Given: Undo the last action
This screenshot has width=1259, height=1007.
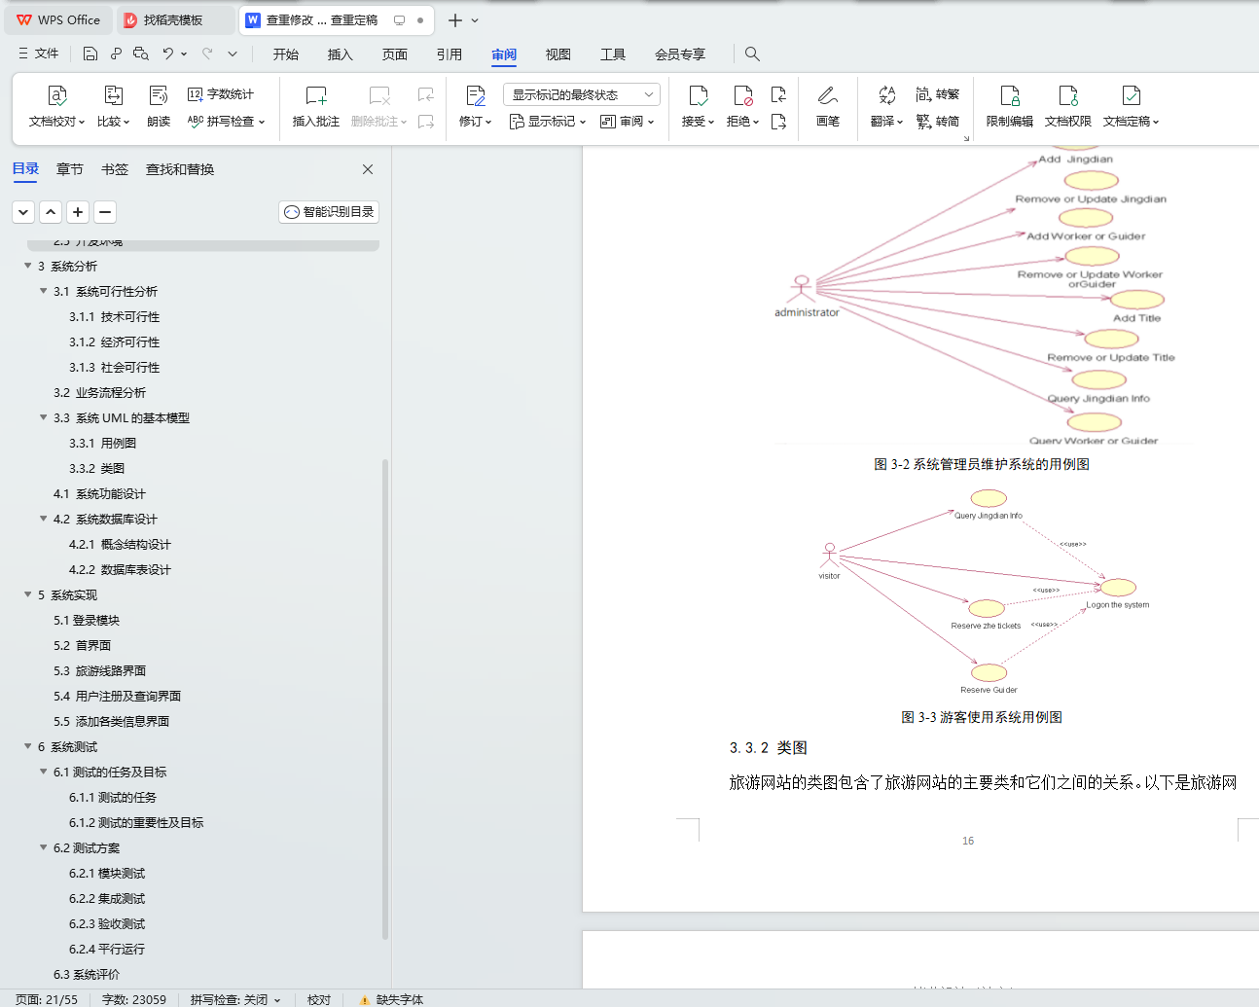Looking at the screenshot, I should pyautogui.click(x=168, y=54).
